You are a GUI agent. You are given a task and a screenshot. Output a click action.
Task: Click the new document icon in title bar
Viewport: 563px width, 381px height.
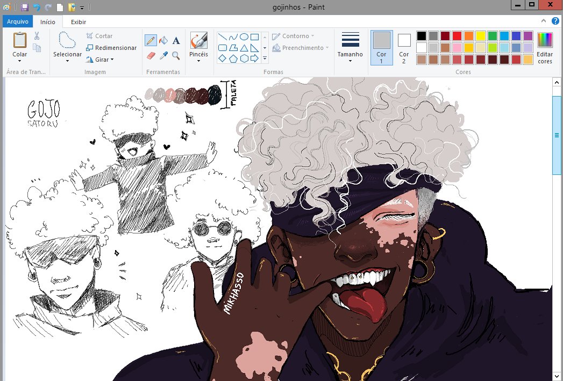pyautogui.click(x=60, y=7)
